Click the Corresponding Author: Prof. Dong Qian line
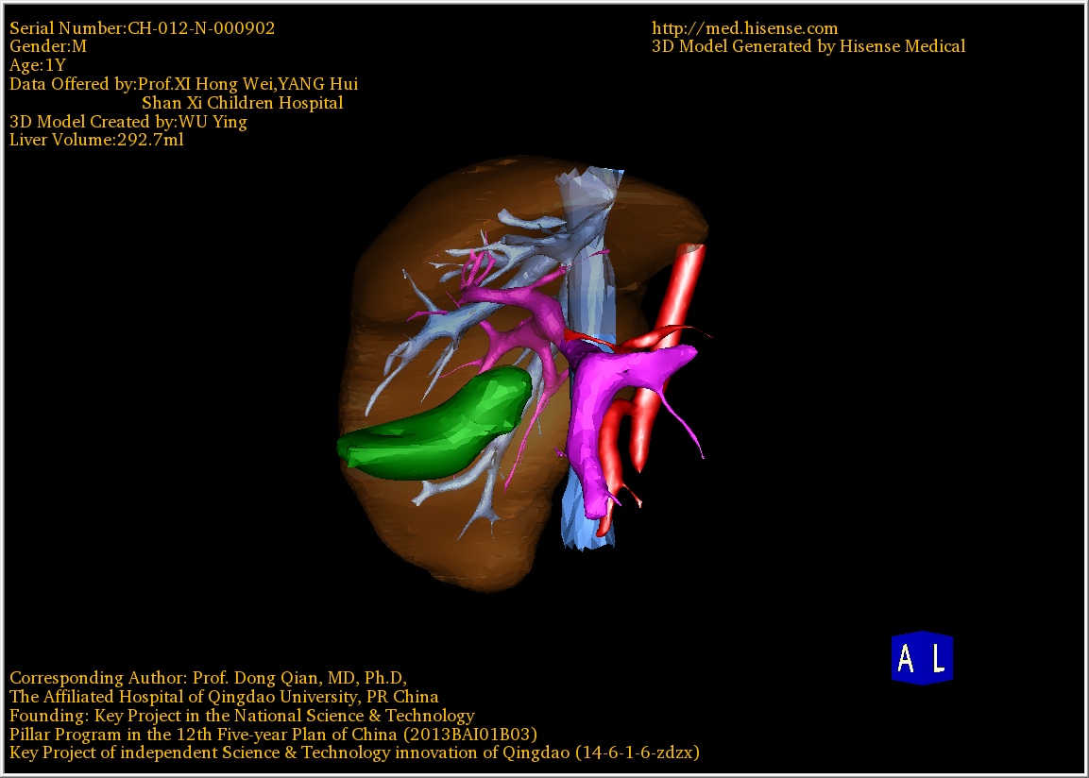The height and width of the screenshot is (778, 1089). (x=209, y=678)
